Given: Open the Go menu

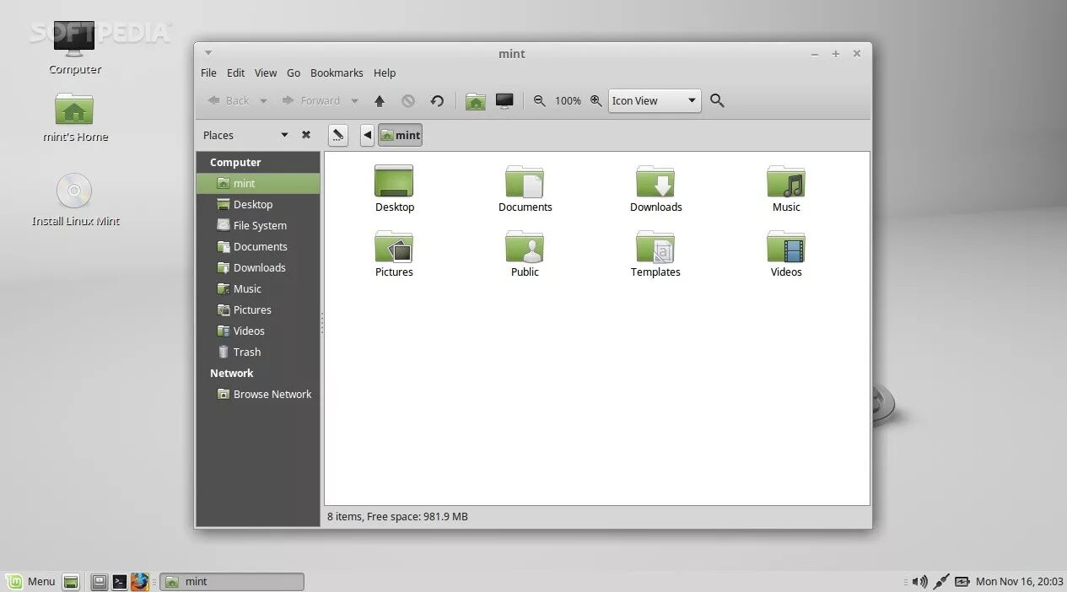Looking at the screenshot, I should (x=294, y=73).
